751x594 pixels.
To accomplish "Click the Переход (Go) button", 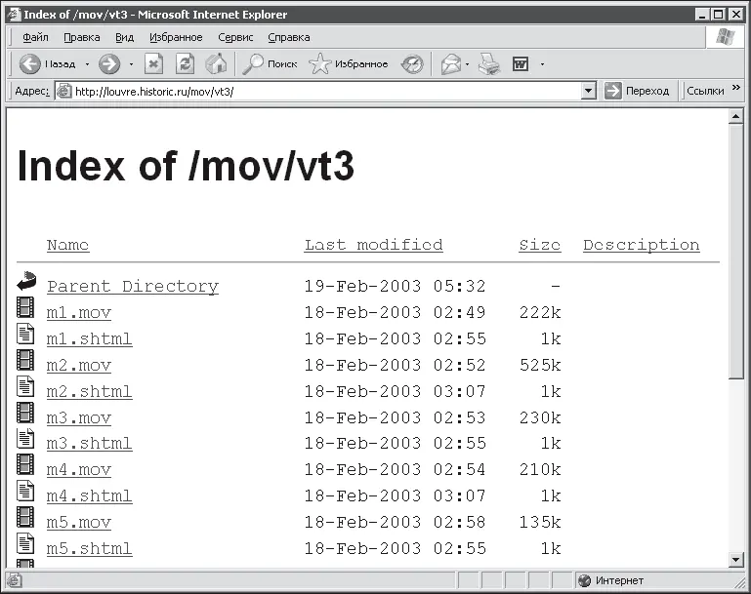I will tap(637, 91).
